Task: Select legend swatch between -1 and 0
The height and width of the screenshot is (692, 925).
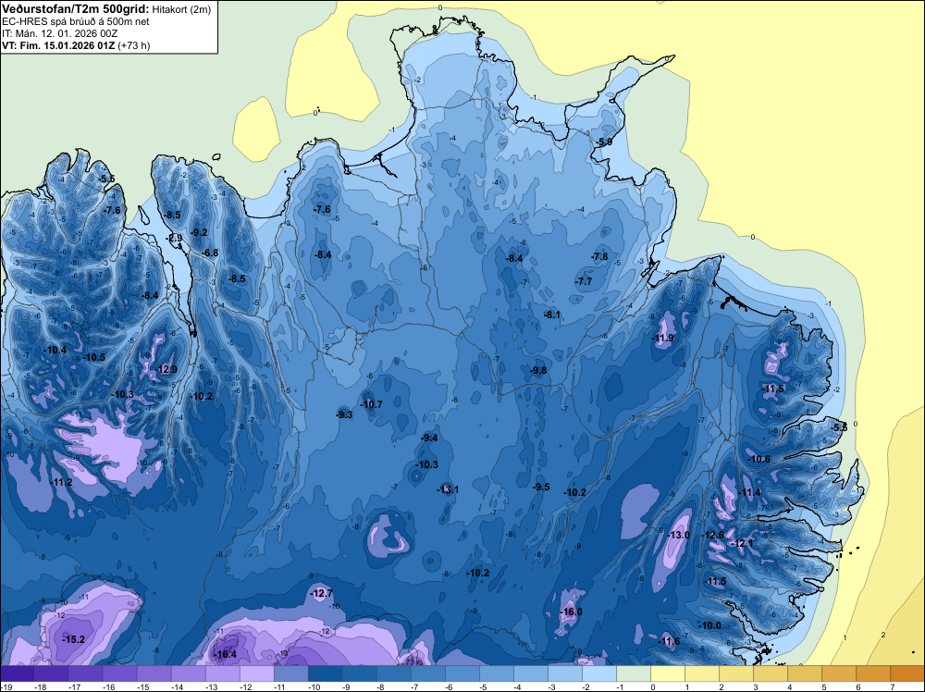Action: coord(634,673)
